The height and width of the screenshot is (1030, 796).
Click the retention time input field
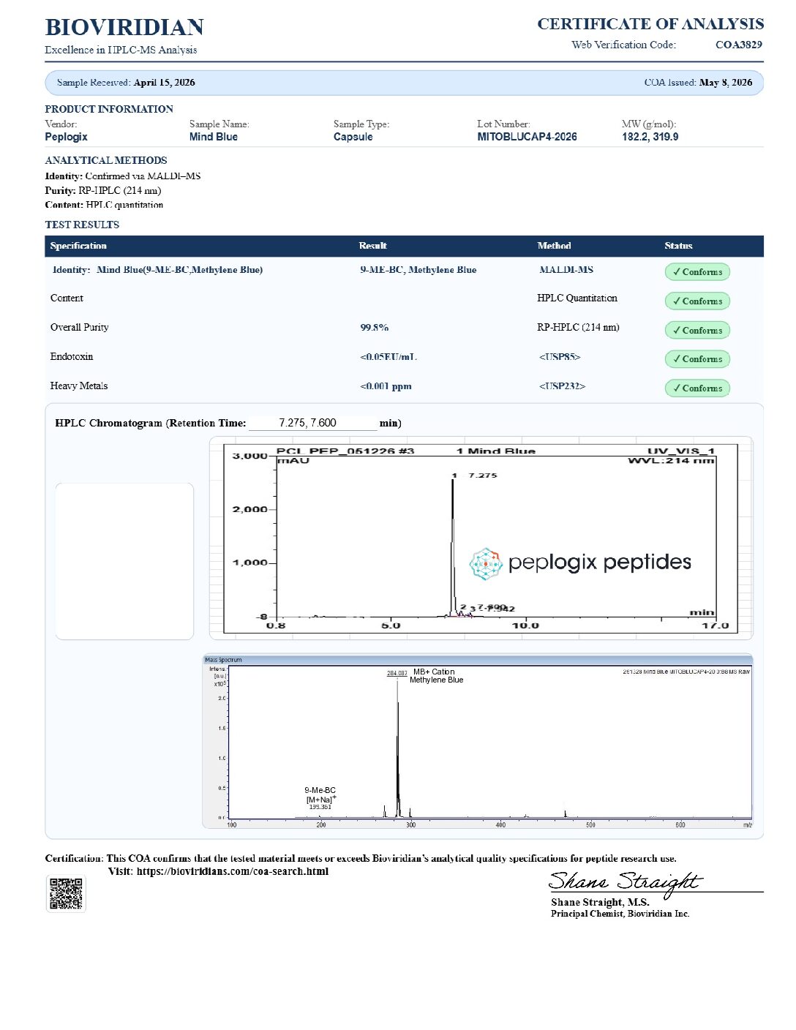[x=313, y=423]
